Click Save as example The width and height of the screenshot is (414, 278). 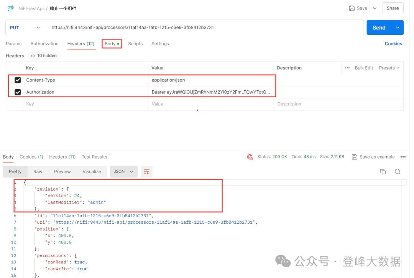pos(373,157)
